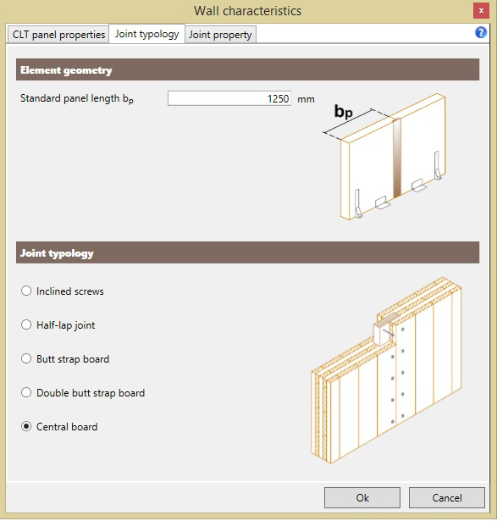Open the Joint property tab
Screen dimensions: 497x521
pos(220,35)
